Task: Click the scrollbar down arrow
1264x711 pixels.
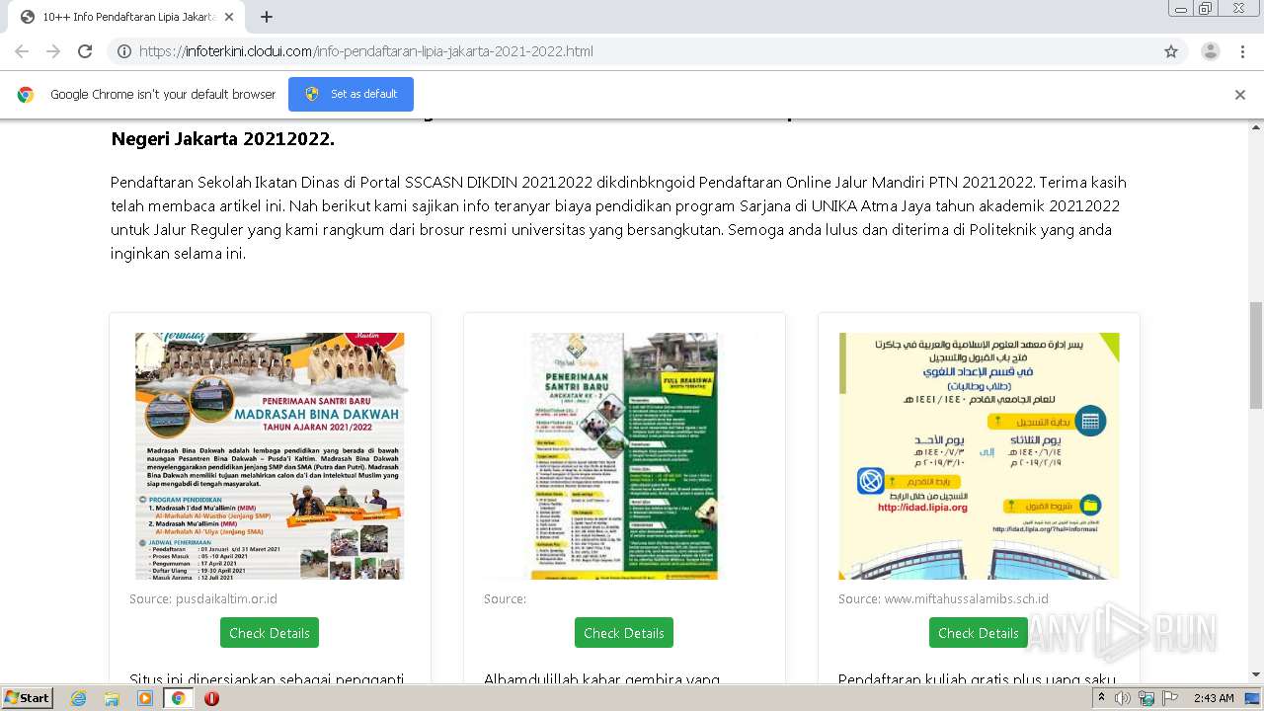Action: [x=1256, y=674]
